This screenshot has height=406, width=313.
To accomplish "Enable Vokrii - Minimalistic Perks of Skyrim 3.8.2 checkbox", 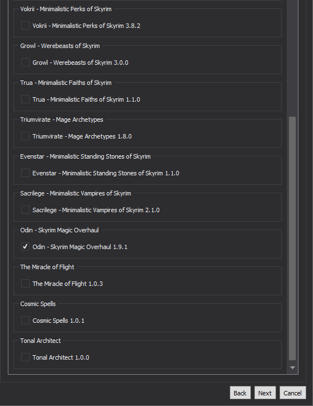I will [25, 25].
